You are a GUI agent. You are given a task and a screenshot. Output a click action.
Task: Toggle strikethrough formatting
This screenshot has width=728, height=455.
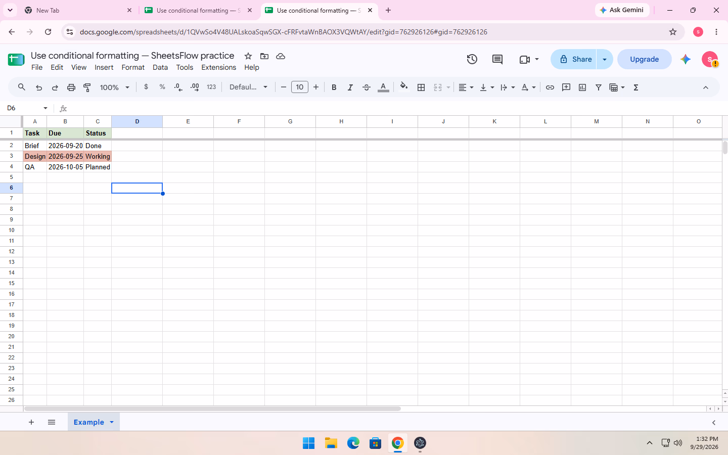click(367, 87)
